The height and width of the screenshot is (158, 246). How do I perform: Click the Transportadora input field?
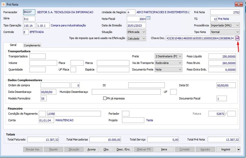38,56
